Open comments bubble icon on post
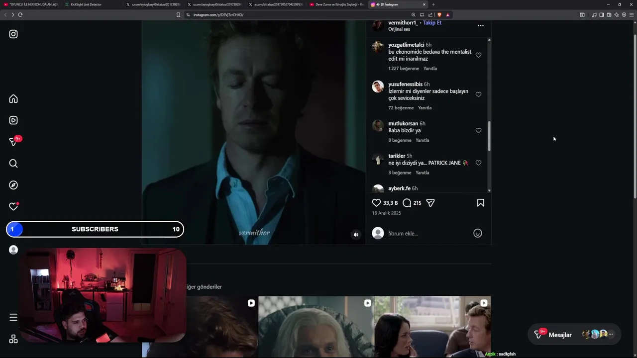Image resolution: width=637 pixels, height=358 pixels. pos(407,203)
